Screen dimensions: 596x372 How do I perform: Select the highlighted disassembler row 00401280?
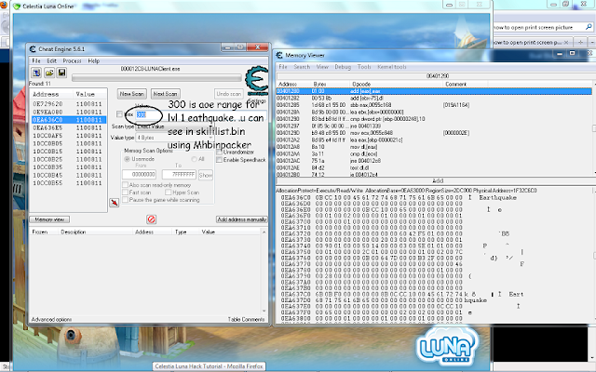tap(434, 91)
